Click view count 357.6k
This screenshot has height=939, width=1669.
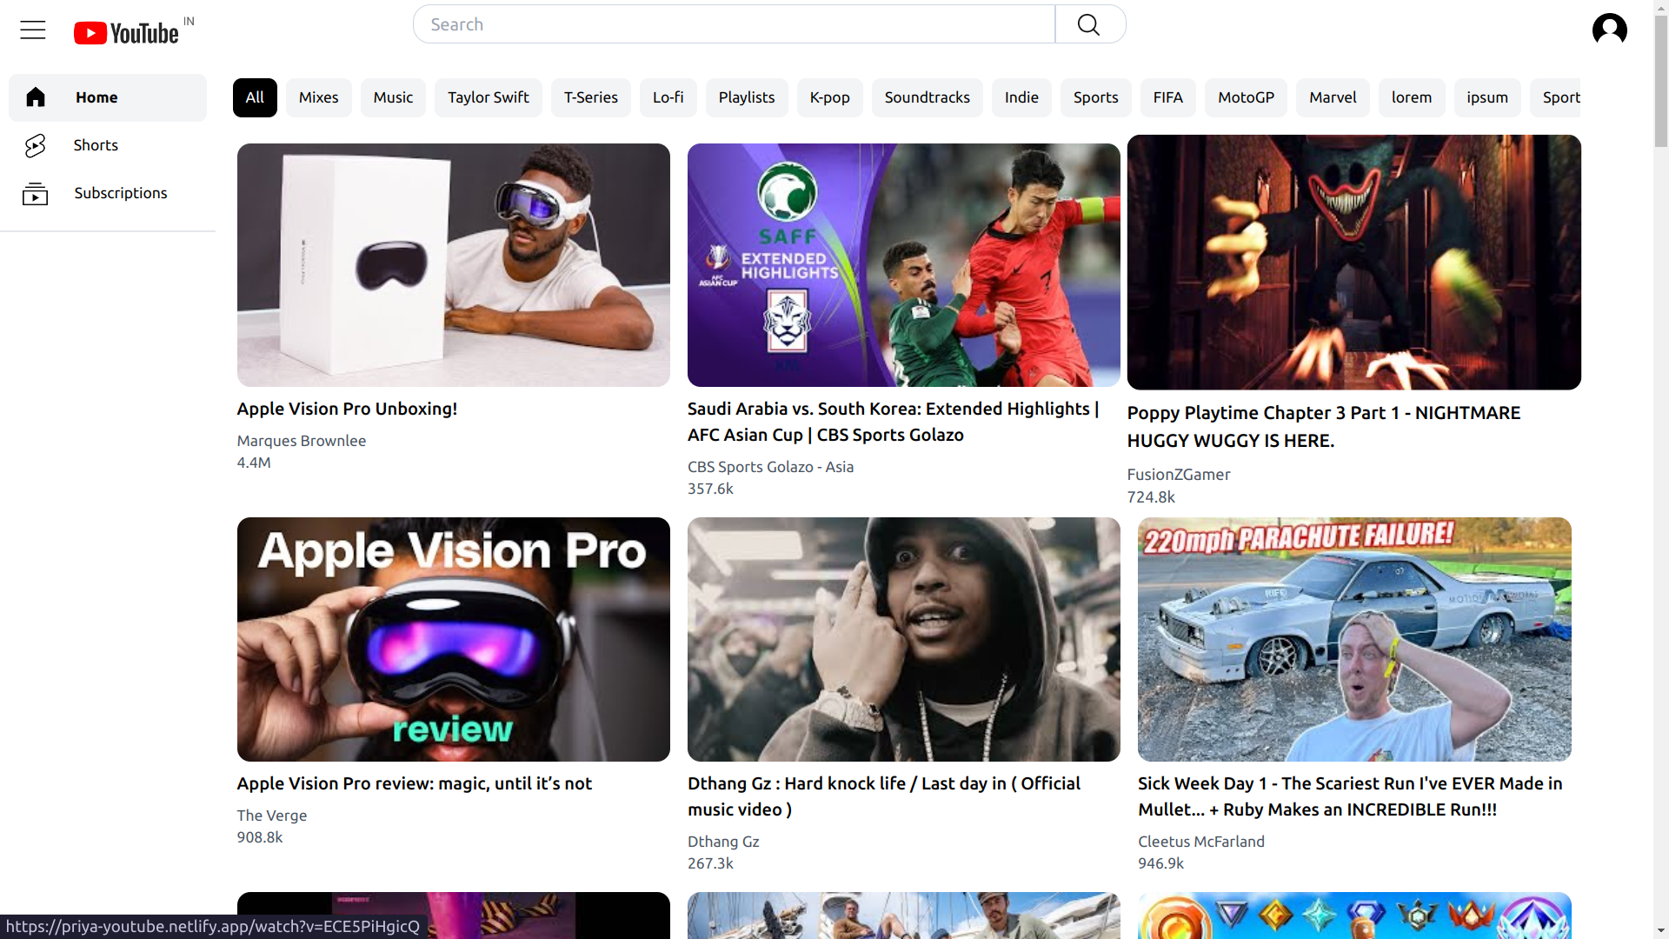coord(710,489)
